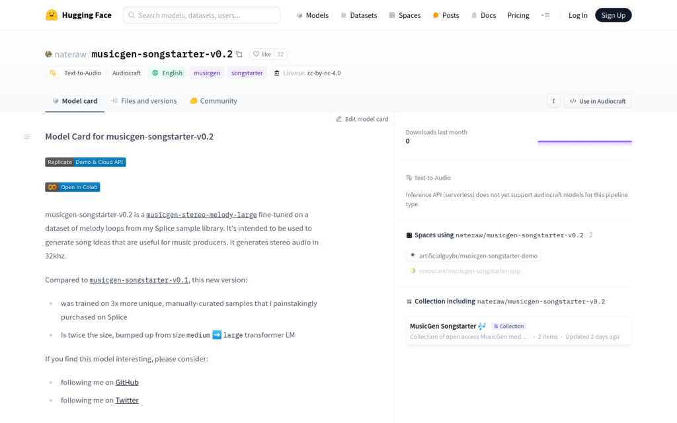
Task: Click Edit model card button
Action: pos(362,119)
